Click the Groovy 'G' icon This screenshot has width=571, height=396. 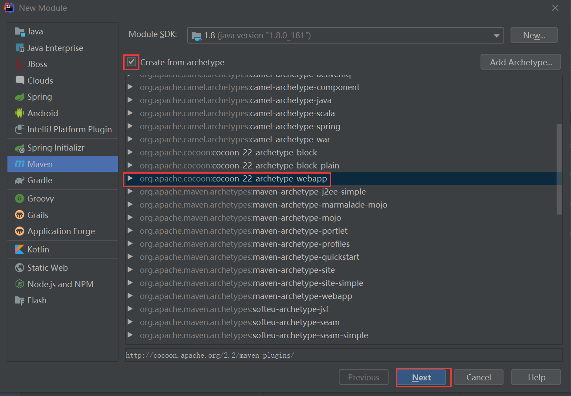tap(20, 198)
